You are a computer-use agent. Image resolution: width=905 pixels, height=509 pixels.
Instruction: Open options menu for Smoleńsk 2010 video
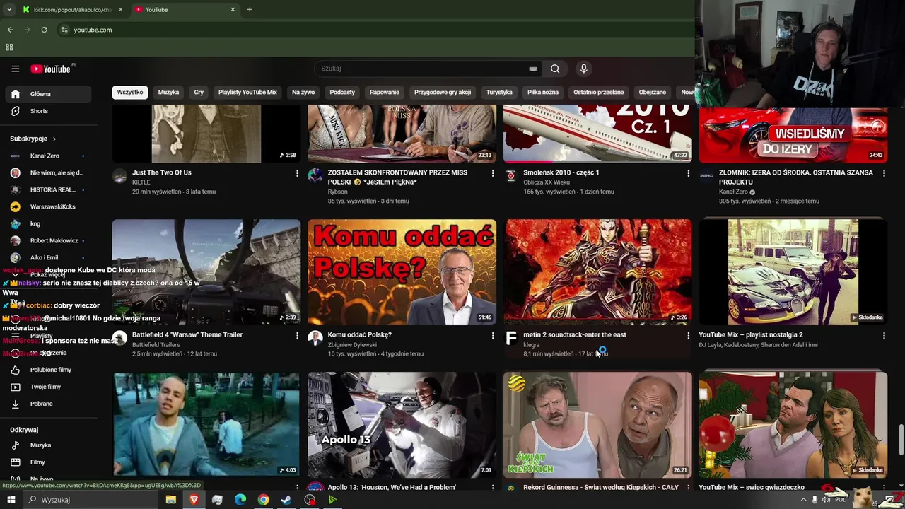coord(688,173)
